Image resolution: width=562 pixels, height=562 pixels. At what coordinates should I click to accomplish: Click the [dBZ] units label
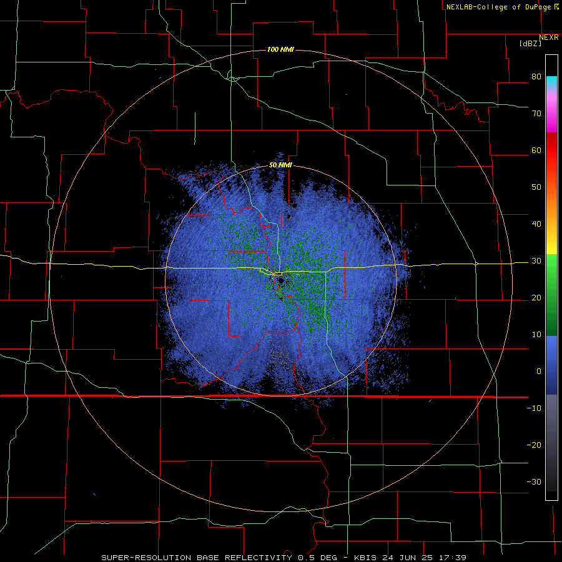(x=530, y=43)
